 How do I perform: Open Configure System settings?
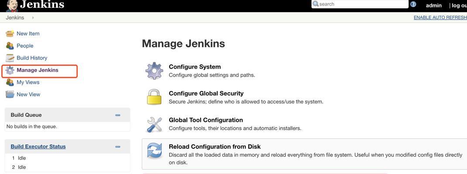click(x=195, y=67)
